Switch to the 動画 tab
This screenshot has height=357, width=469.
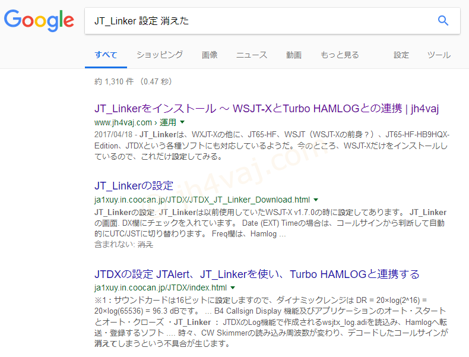tap(294, 55)
